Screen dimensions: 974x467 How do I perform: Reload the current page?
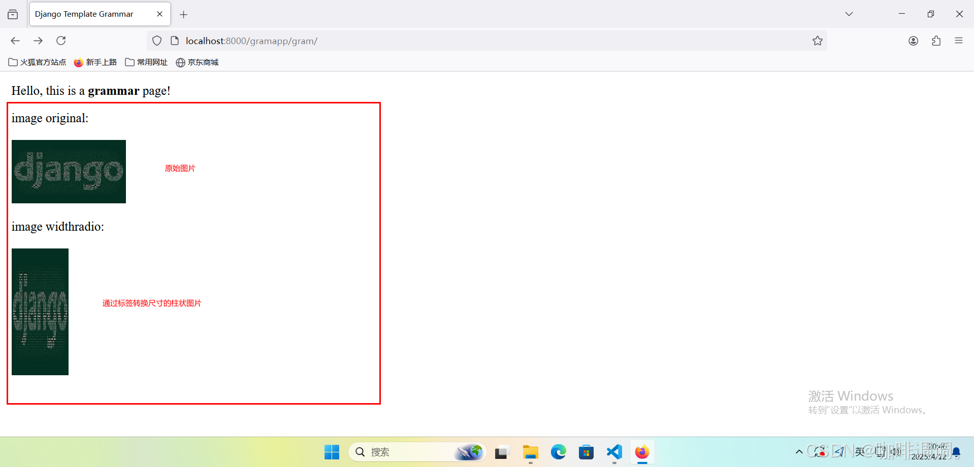pyautogui.click(x=61, y=41)
